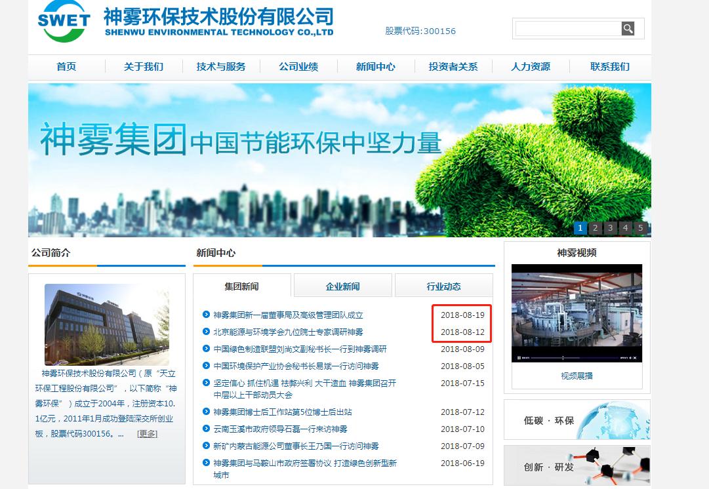Click the search magnifier icon

(628, 28)
